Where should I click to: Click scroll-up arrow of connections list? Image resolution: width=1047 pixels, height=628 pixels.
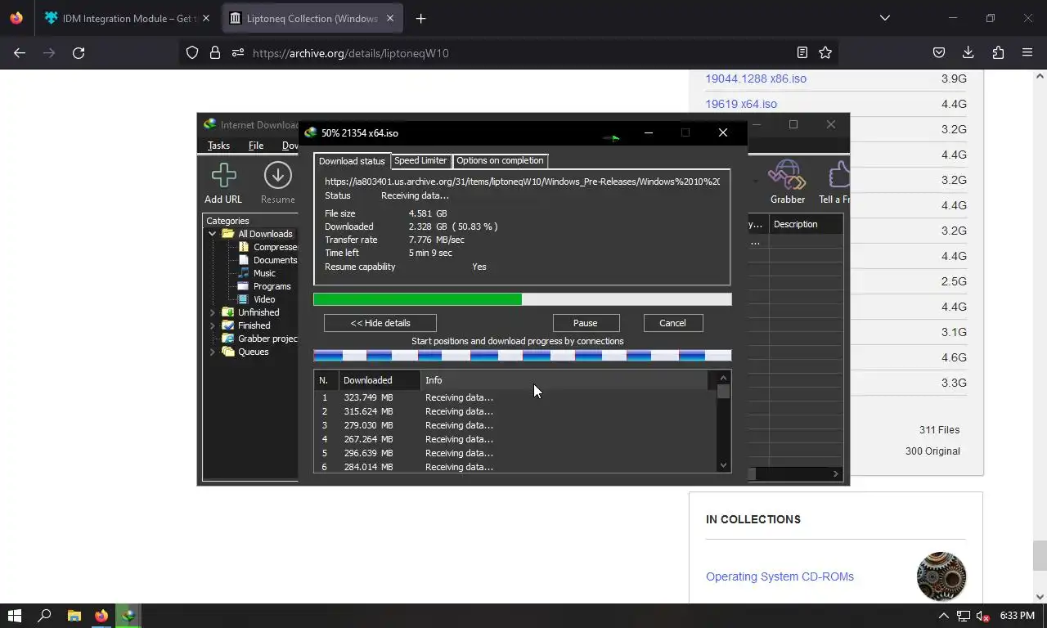pyautogui.click(x=723, y=378)
